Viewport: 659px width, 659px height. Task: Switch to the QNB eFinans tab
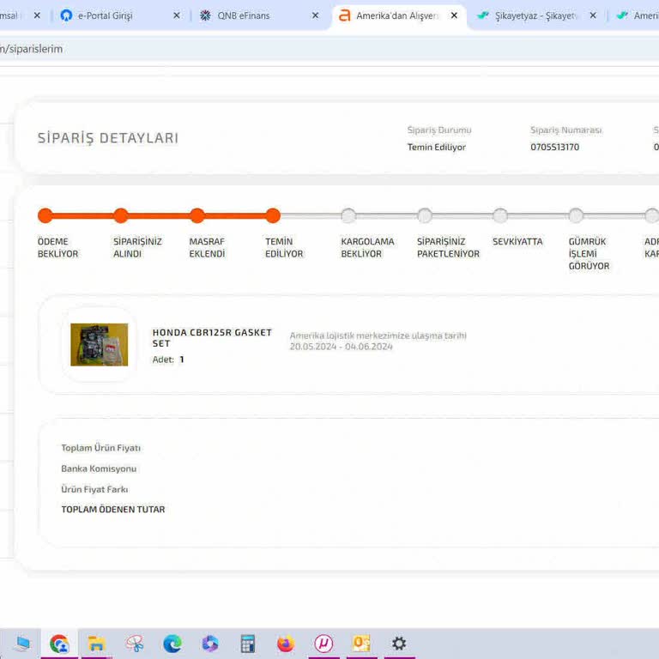coord(258,16)
